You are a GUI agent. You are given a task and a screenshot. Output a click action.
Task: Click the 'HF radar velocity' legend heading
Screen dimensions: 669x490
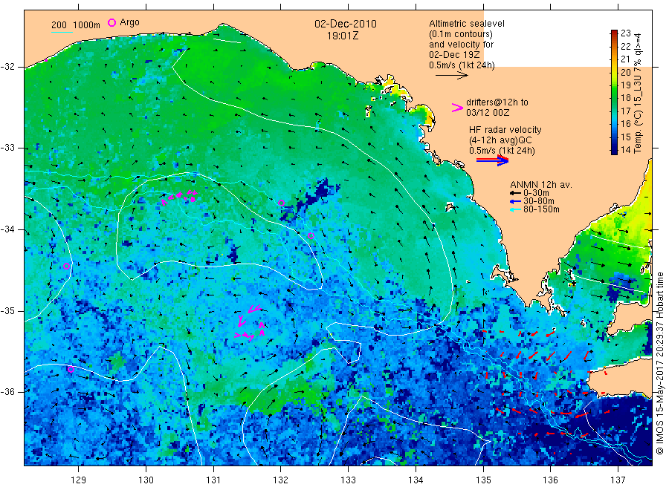[505, 130]
